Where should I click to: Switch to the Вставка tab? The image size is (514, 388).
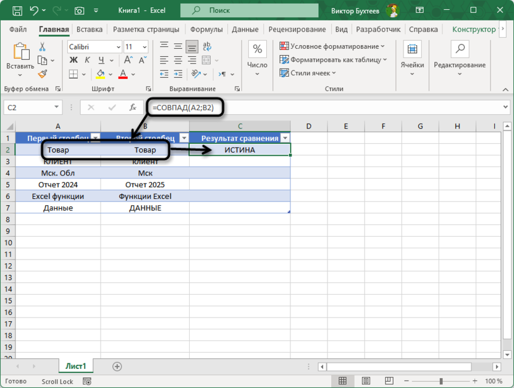tap(90, 29)
